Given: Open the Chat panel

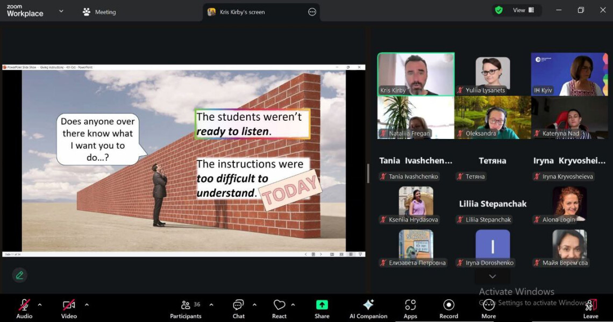Looking at the screenshot, I should click(238, 309).
